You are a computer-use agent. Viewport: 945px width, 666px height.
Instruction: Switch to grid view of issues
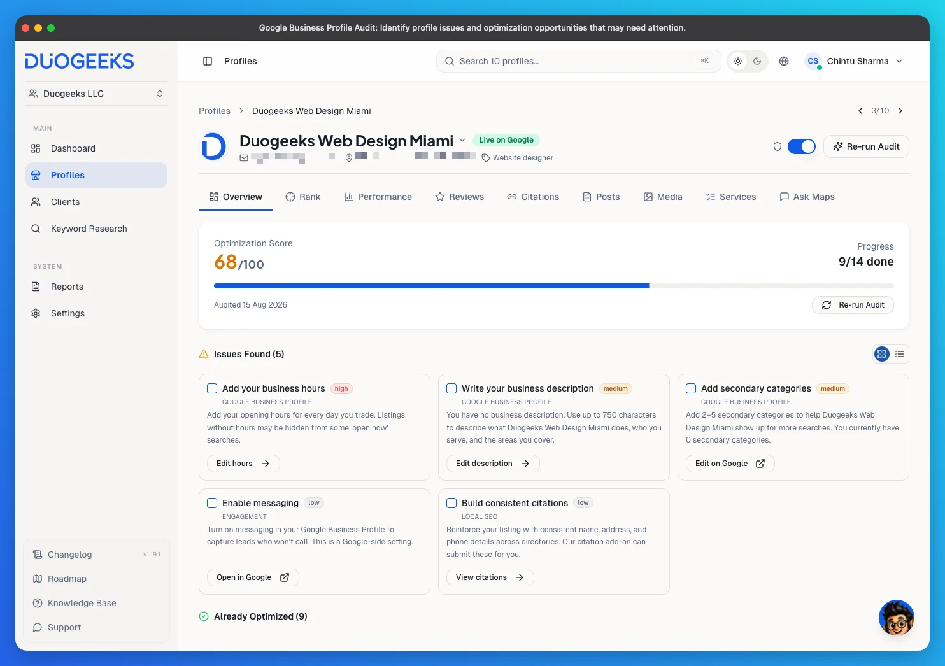pos(882,354)
